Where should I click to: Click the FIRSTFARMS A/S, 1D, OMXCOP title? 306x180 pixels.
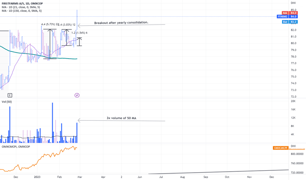coord(22,4)
